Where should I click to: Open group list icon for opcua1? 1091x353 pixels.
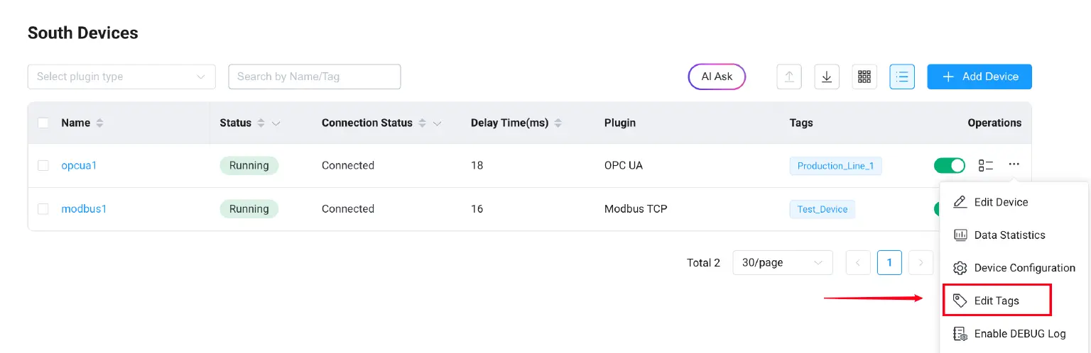tap(986, 165)
